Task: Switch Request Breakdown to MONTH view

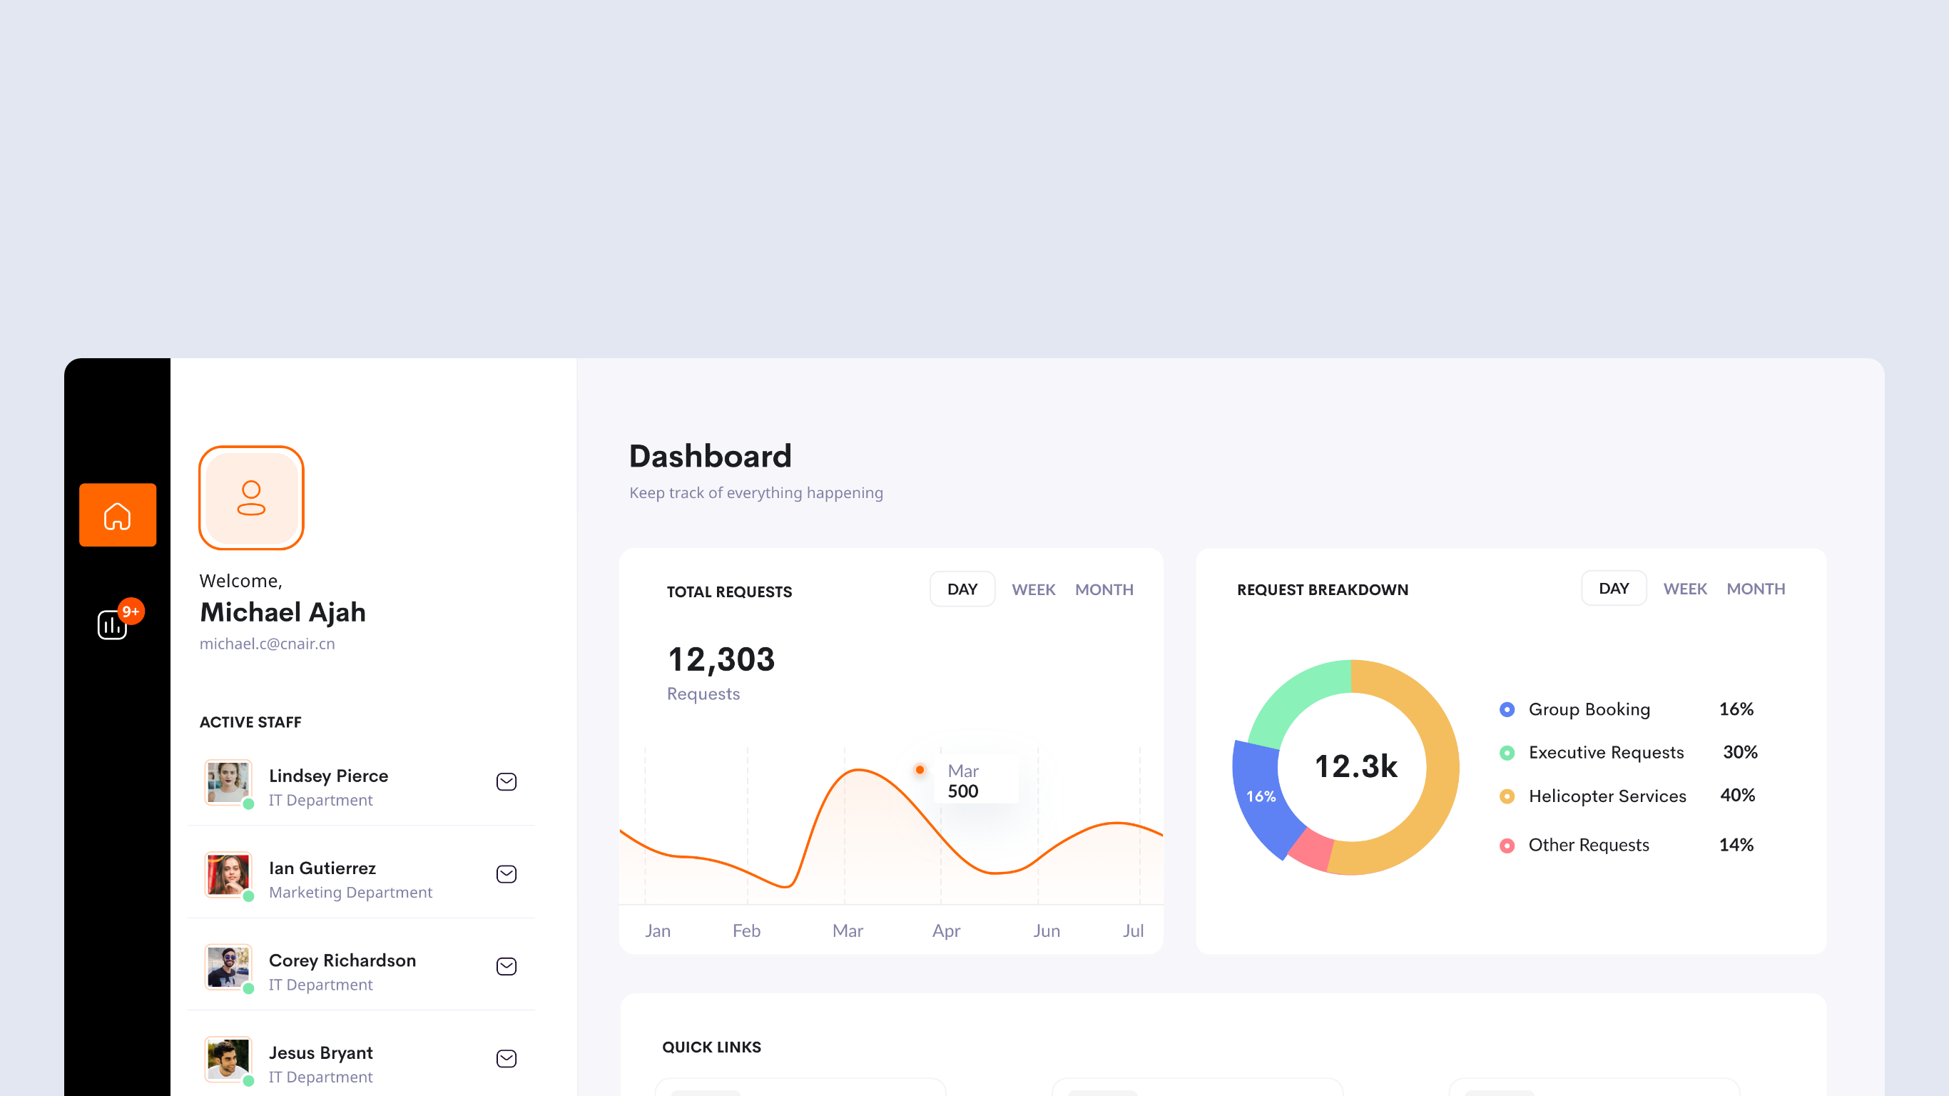Action: (x=1755, y=589)
